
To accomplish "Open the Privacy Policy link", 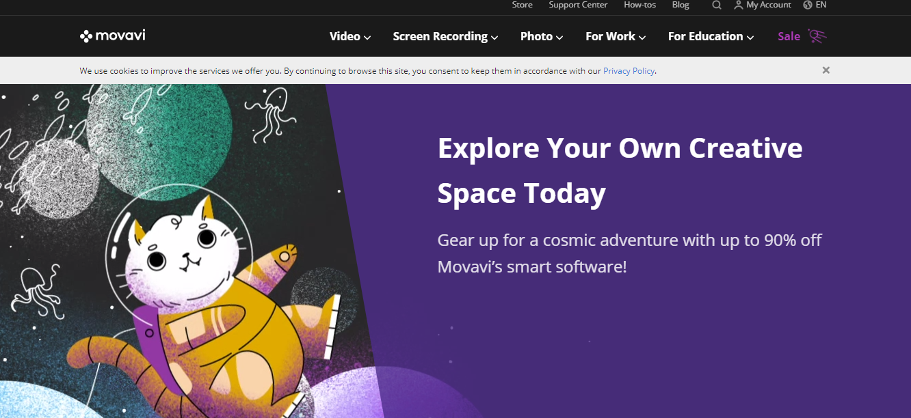I will pos(629,71).
